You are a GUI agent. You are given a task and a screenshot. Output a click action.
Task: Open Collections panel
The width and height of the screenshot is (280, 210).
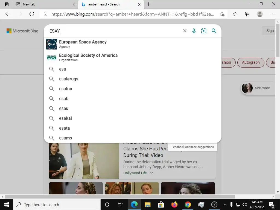coord(247,14)
